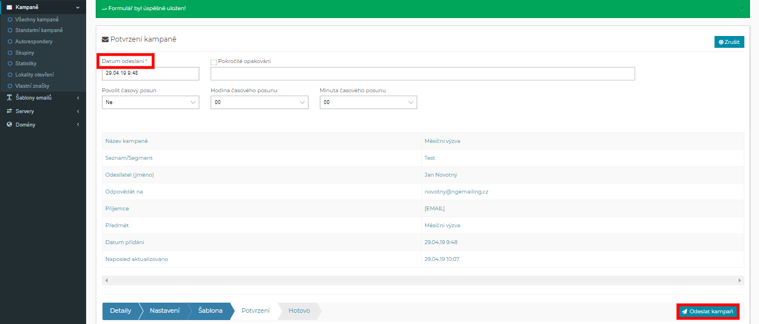The image size is (759, 324).
Task: Open Všechny kampaně in sidebar
Action: tap(37, 20)
